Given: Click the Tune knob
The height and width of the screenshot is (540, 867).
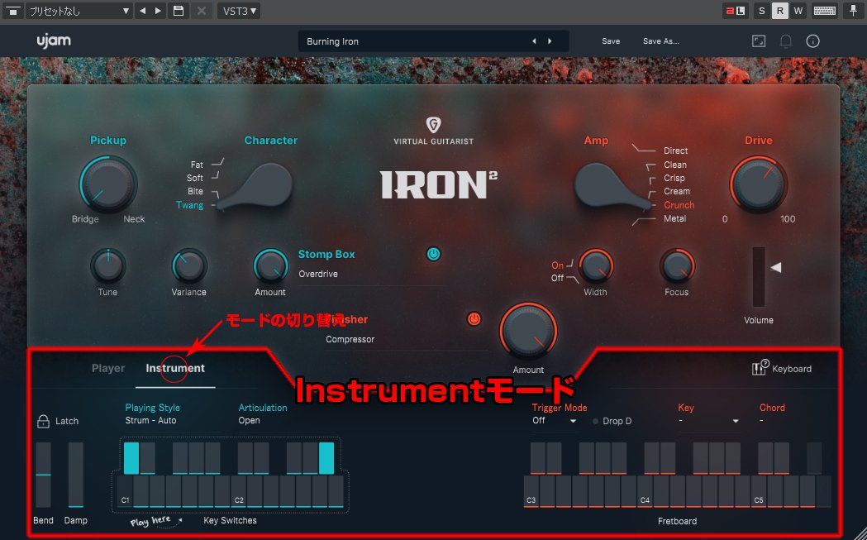Looking at the screenshot, I should click(107, 266).
